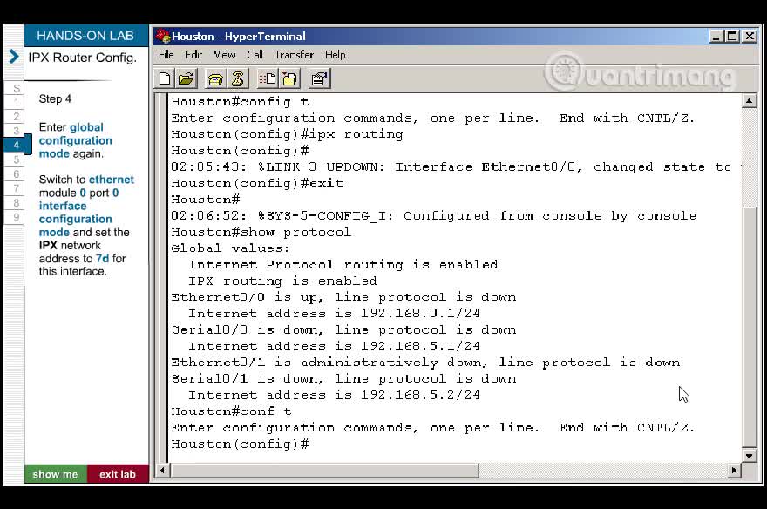Minimize the HyperTerminal window
This screenshot has height=509, width=767.
pyautogui.click(x=716, y=37)
